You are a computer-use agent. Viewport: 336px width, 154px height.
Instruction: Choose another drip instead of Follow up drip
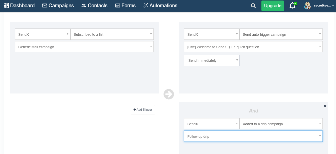(253, 136)
